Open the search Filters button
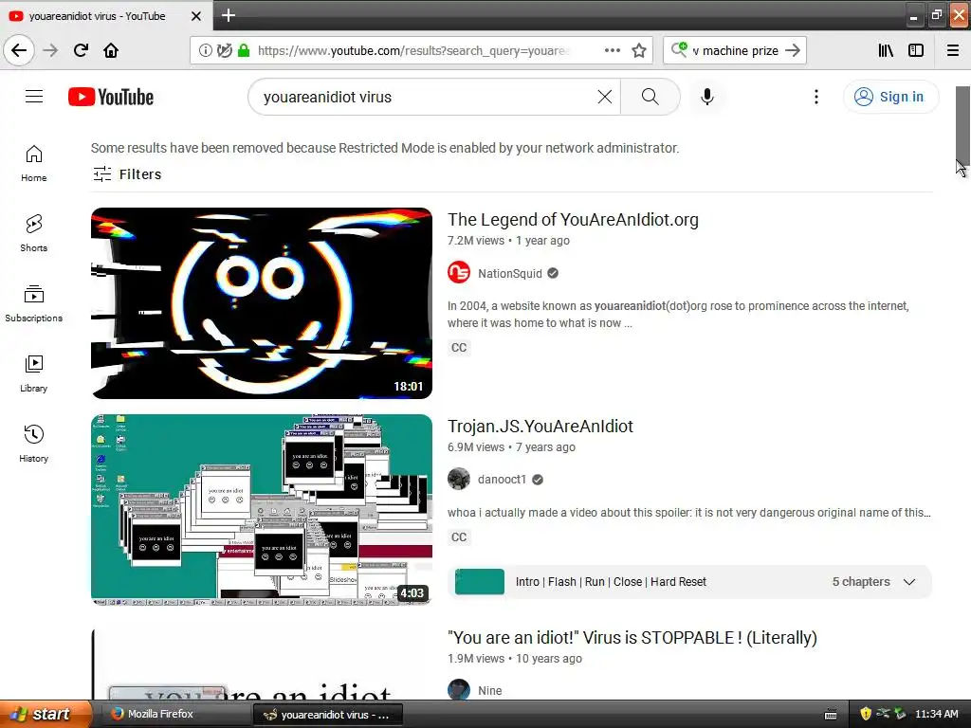The width and height of the screenshot is (971, 728). 127,174
